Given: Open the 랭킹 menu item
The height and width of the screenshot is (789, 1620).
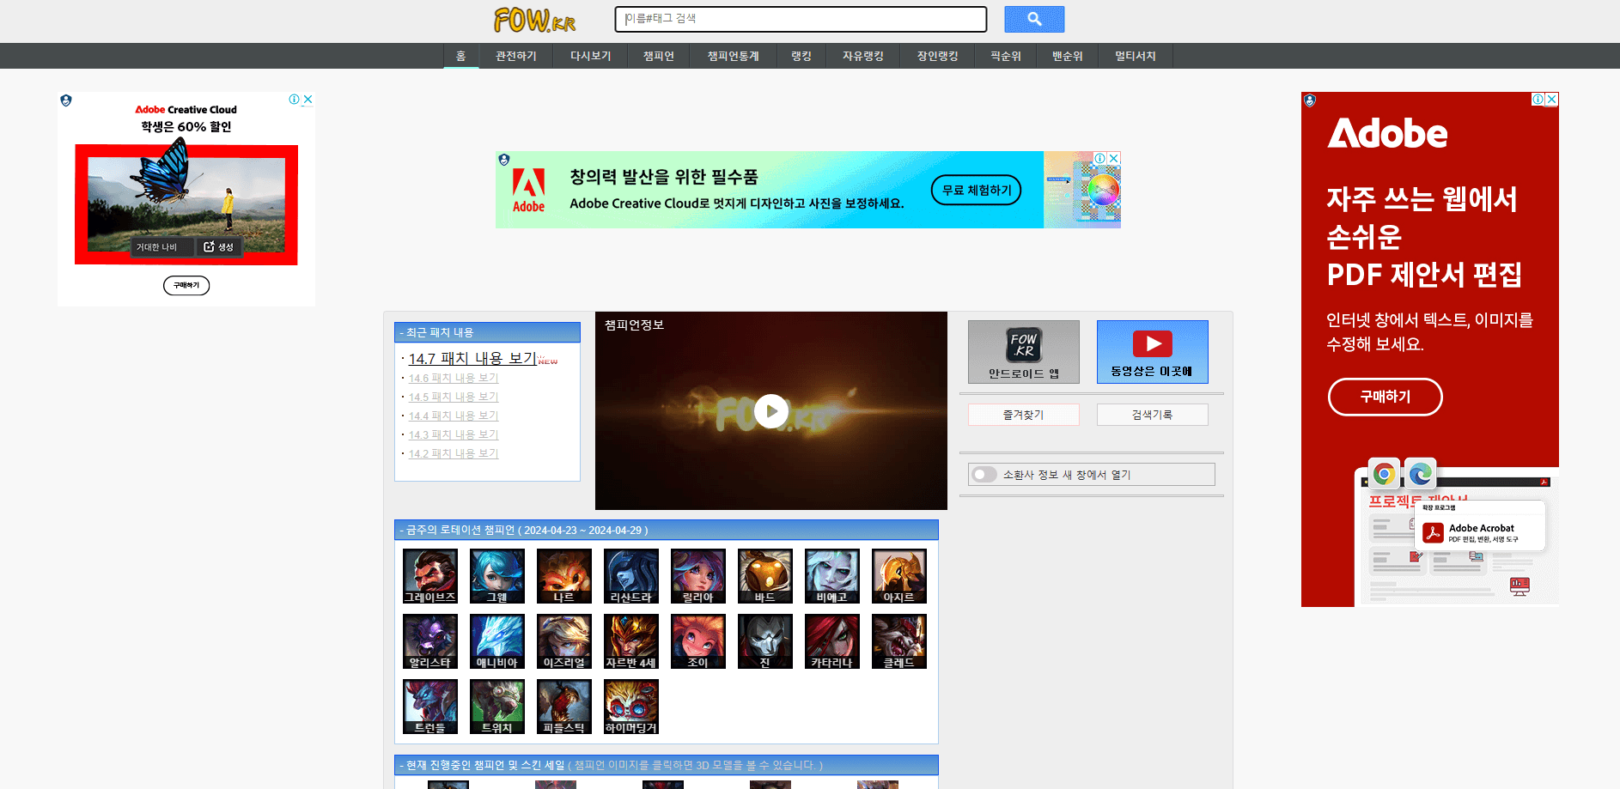Looking at the screenshot, I should click(801, 56).
